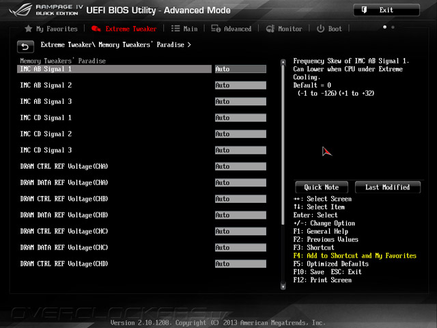
Task: Click the red Extreme Tweaker icon
Action: point(96,29)
